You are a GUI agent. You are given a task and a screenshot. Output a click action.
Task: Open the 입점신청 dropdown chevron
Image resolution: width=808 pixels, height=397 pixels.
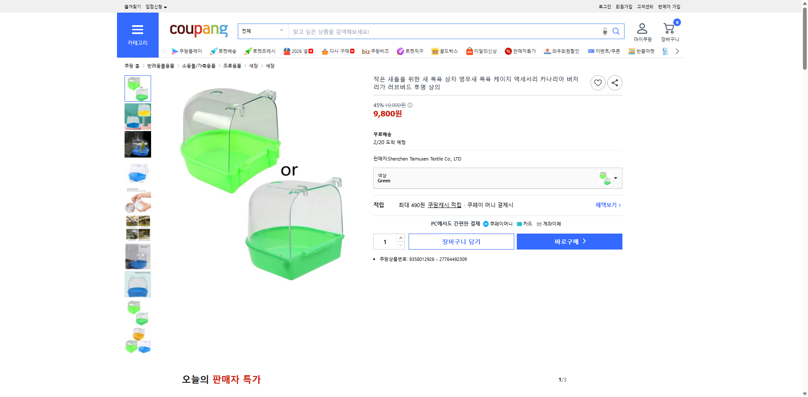point(165,7)
